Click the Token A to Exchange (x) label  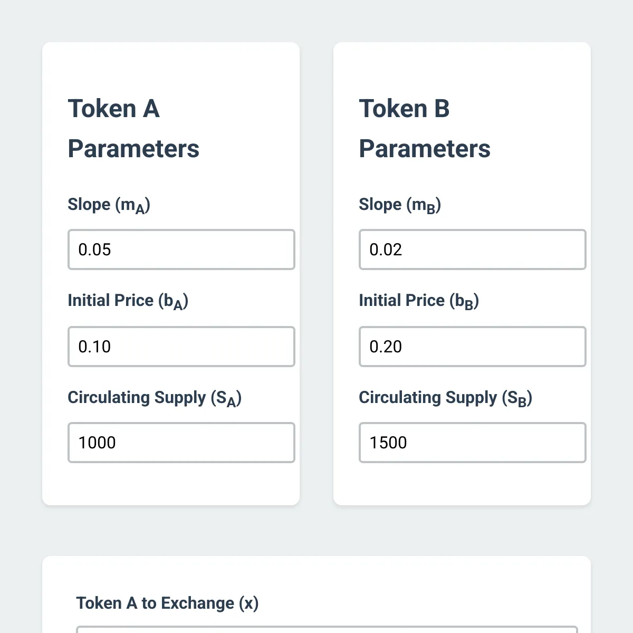point(168,603)
